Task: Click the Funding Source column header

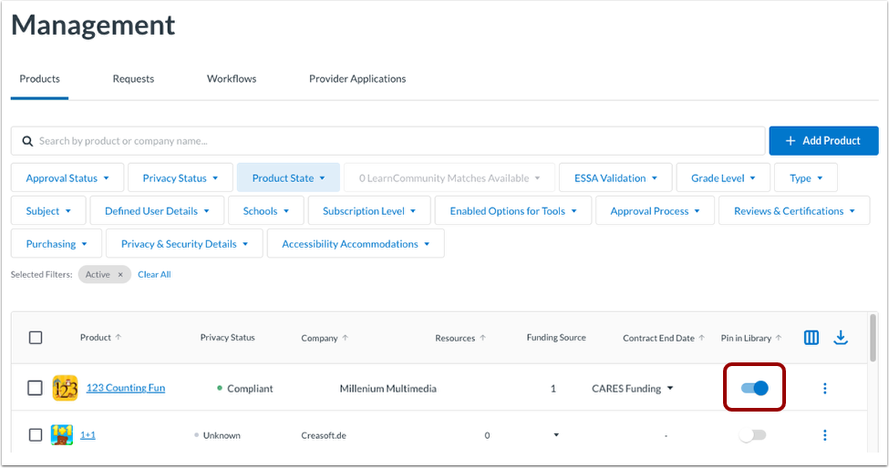Action: pyautogui.click(x=556, y=337)
